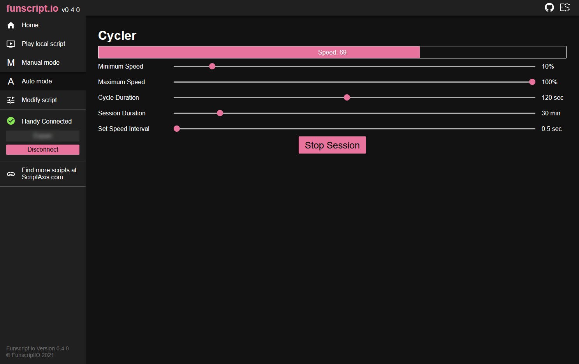Click the Handy Connected status text
This screenshot has height=364, width=579.
47,121
